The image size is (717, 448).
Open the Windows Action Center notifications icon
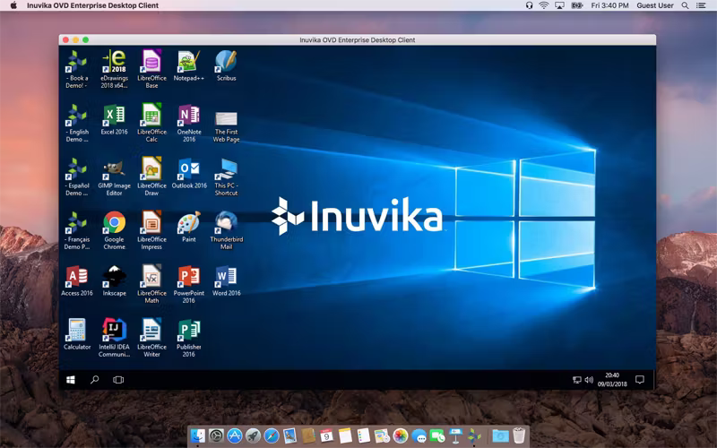[x=640, y=379]
